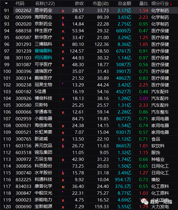Select stock name 锦泓集团
Image resolution: width=178 pixels, height=210 pixels.
43,152
